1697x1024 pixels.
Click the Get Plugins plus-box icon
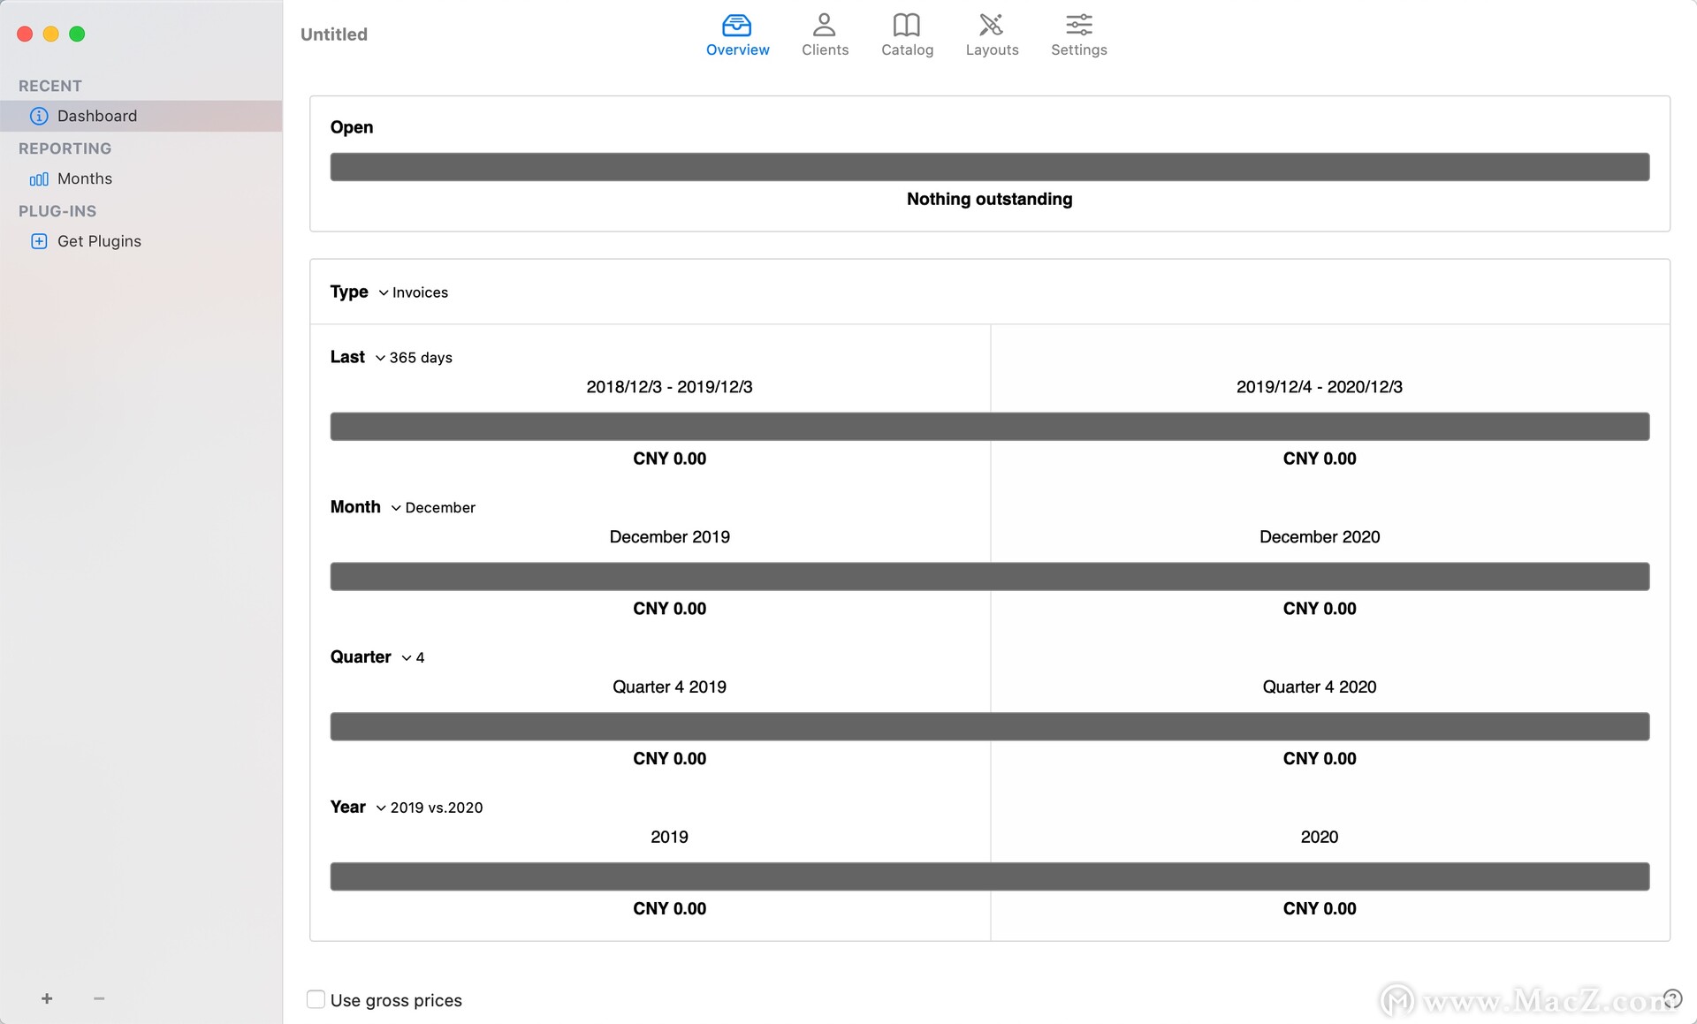click(39, 241)
